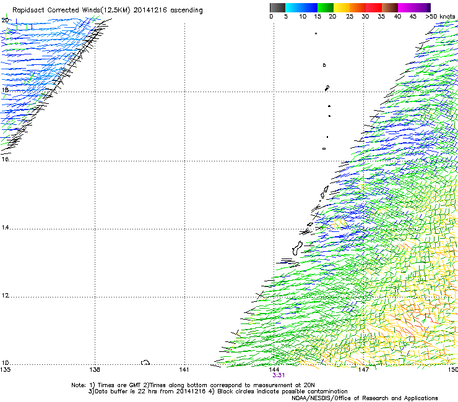
Task: Click the 'Data buffer is 22 hrs' note line
Action: (218, 391)
